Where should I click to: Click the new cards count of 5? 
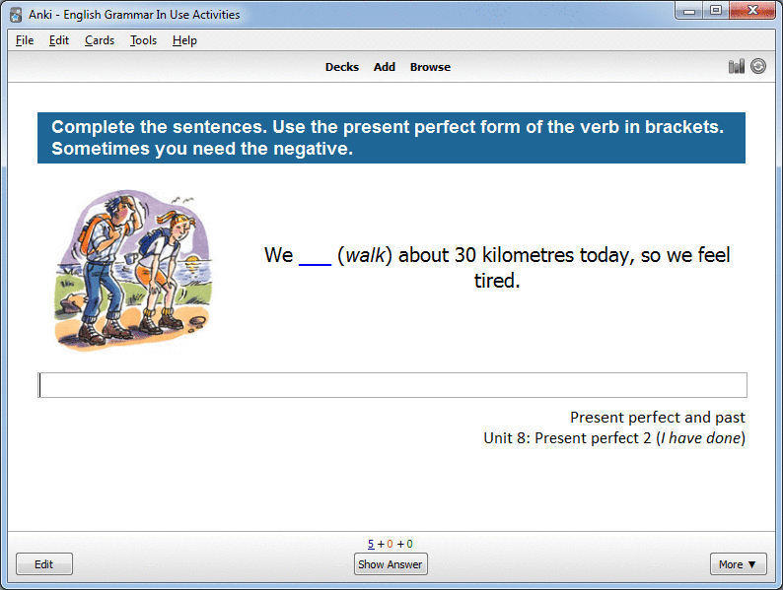click(x=371, y=544)
